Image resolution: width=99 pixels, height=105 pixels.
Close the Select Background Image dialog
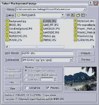point(95,3)
